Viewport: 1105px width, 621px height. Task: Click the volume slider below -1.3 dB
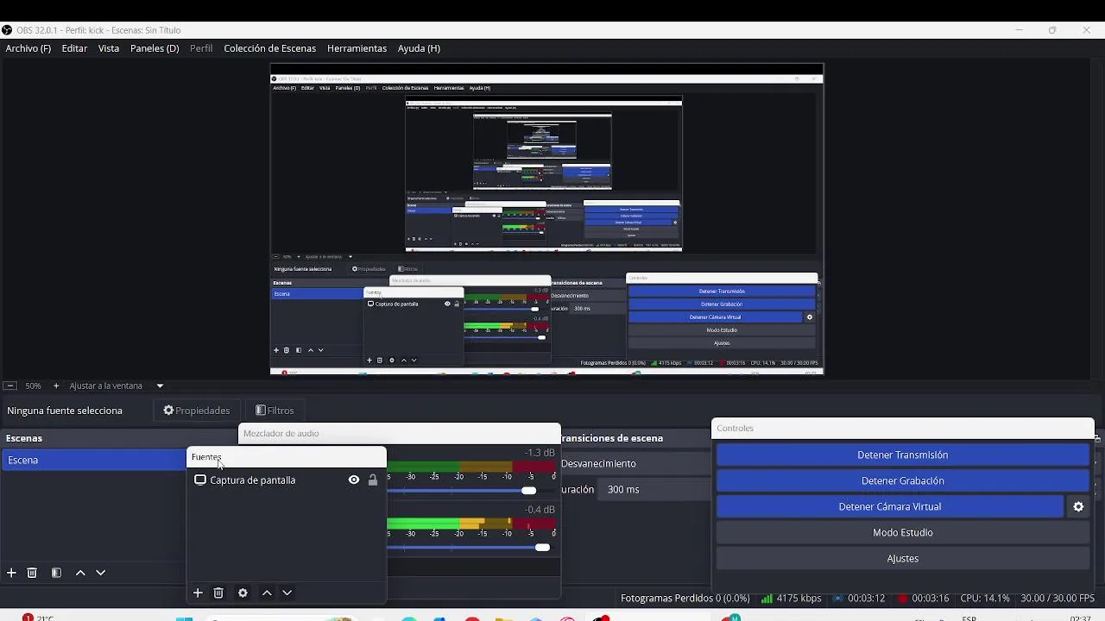[470, 491]
